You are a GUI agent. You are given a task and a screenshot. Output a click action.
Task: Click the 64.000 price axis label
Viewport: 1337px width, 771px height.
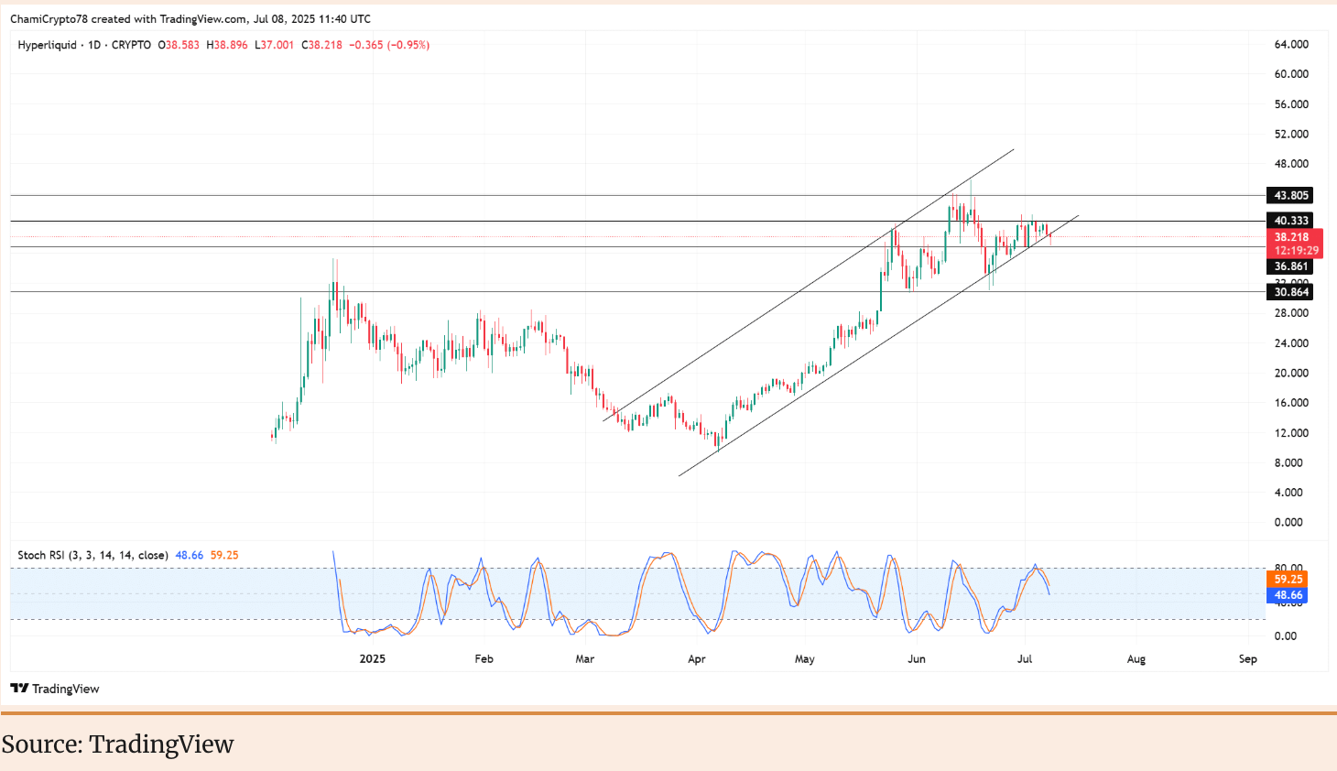click(x=1291, y=44)
